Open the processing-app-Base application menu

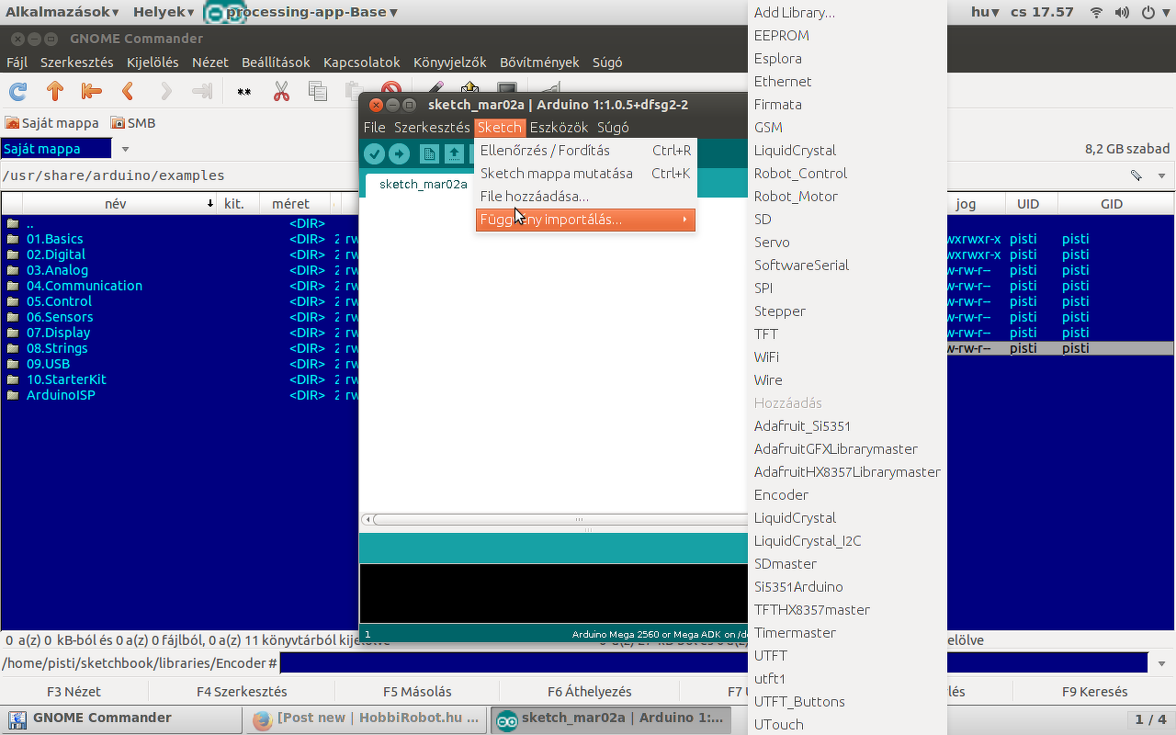pyautogui.click(x=301, y=12)
